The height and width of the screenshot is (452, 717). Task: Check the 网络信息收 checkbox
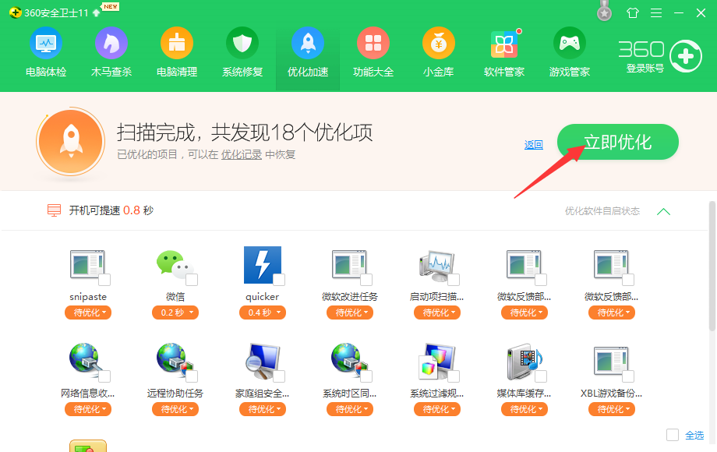click(x=104, y=376)
